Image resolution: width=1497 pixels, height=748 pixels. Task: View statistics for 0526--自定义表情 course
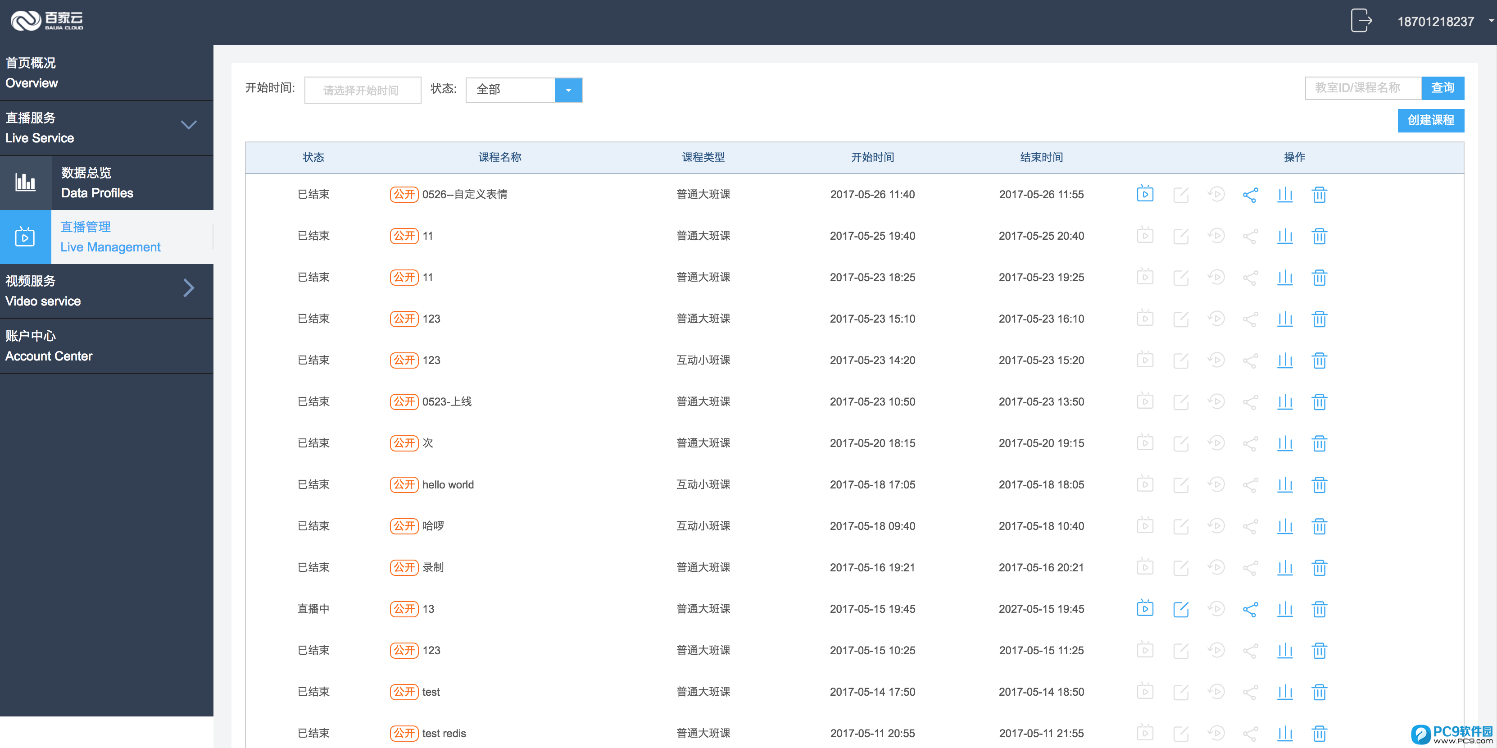point(1285,194)
